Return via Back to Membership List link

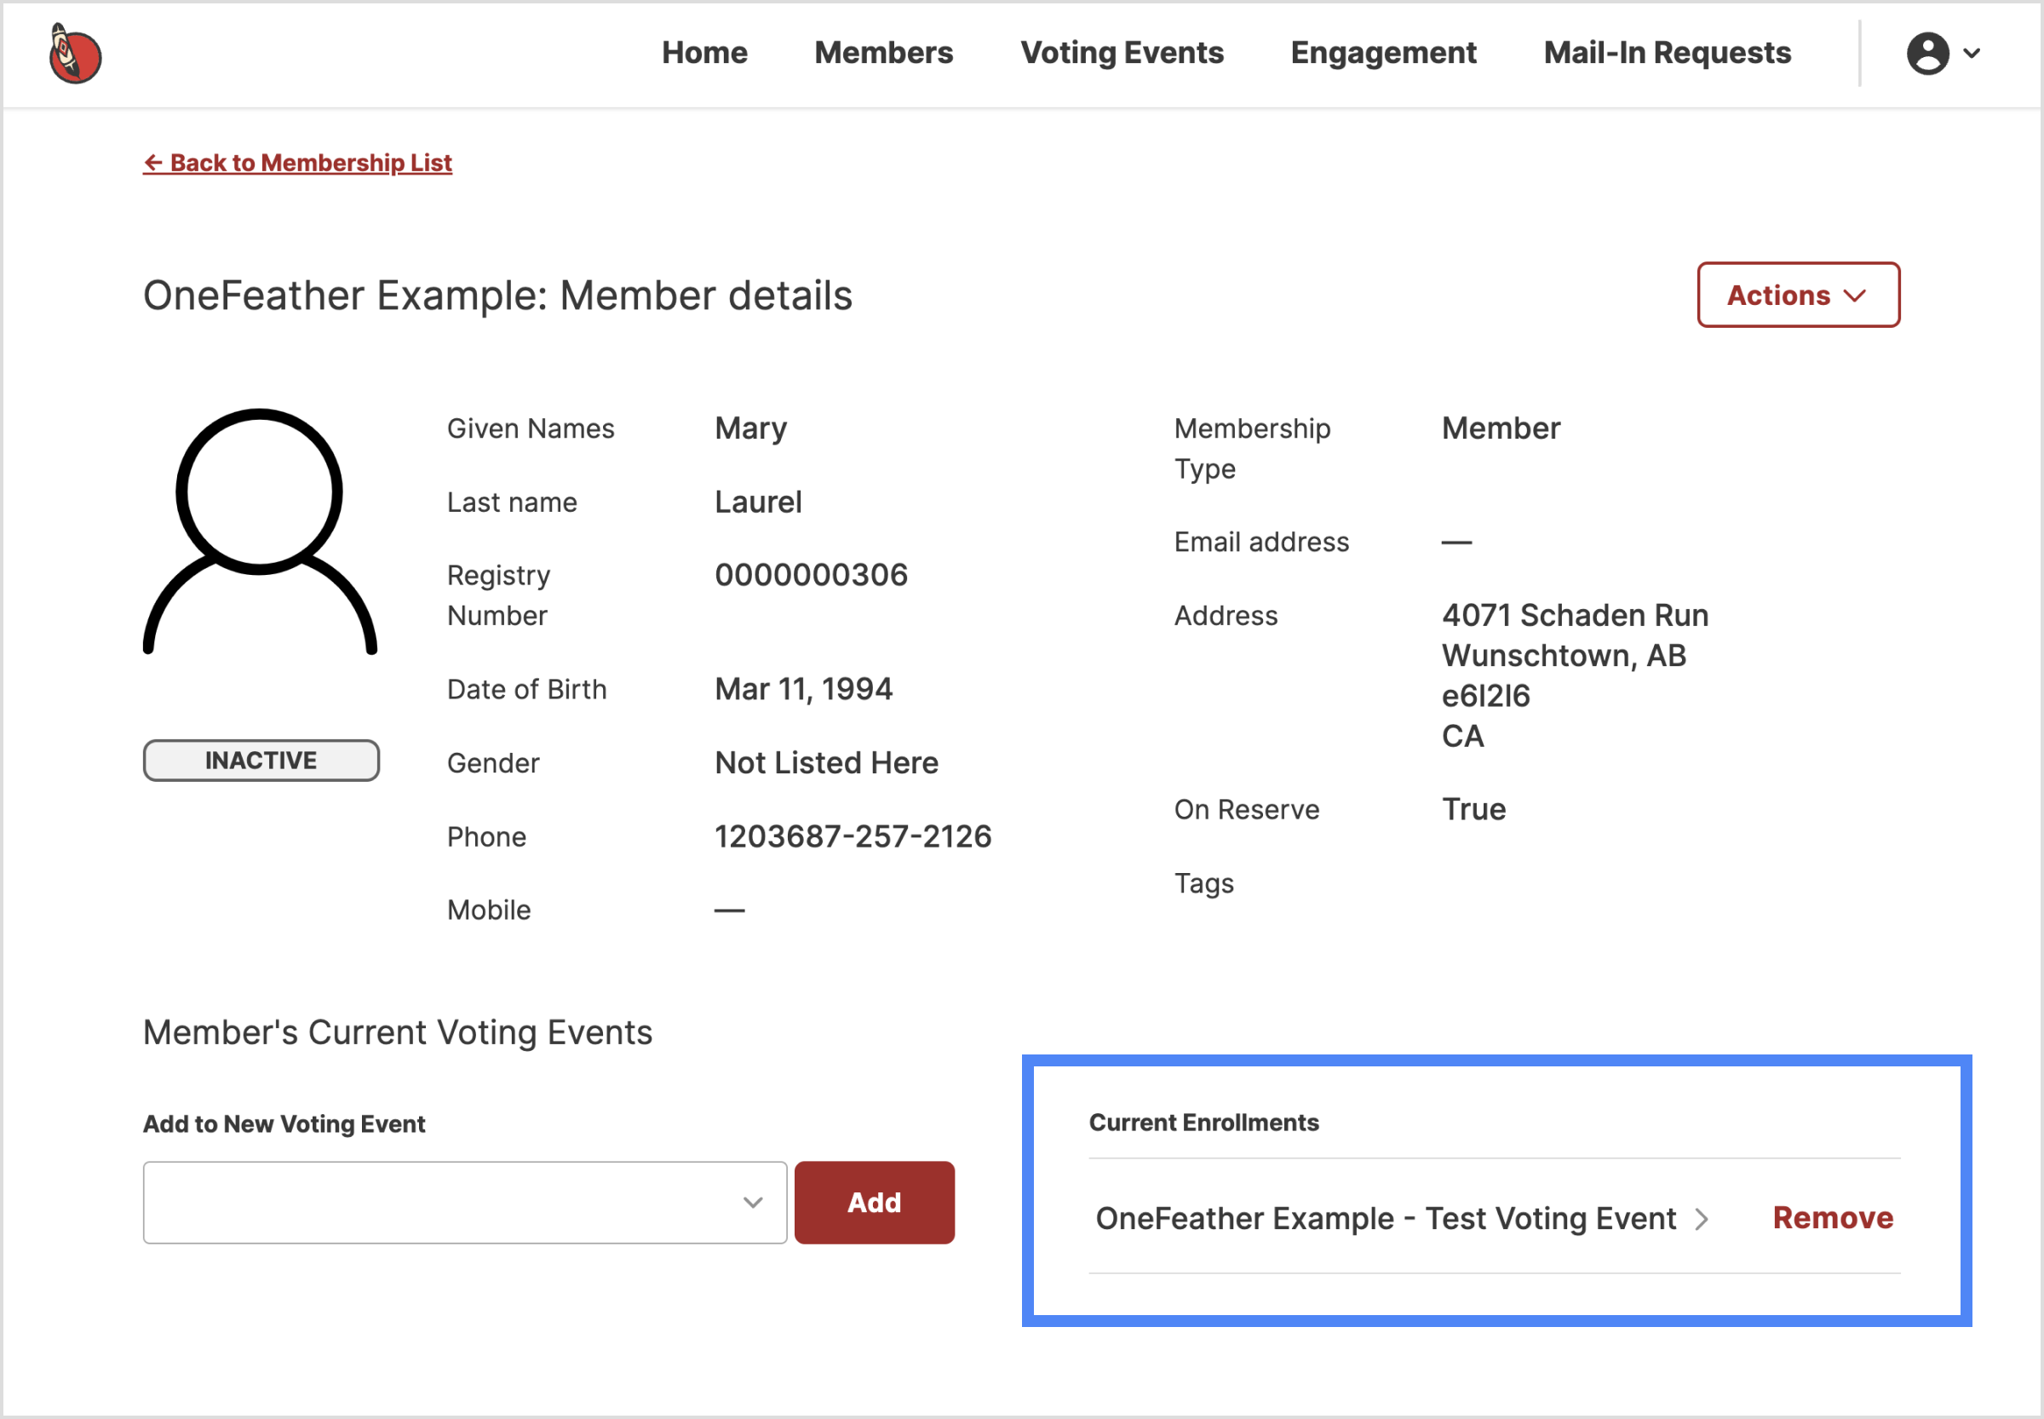tap(297, 163)
